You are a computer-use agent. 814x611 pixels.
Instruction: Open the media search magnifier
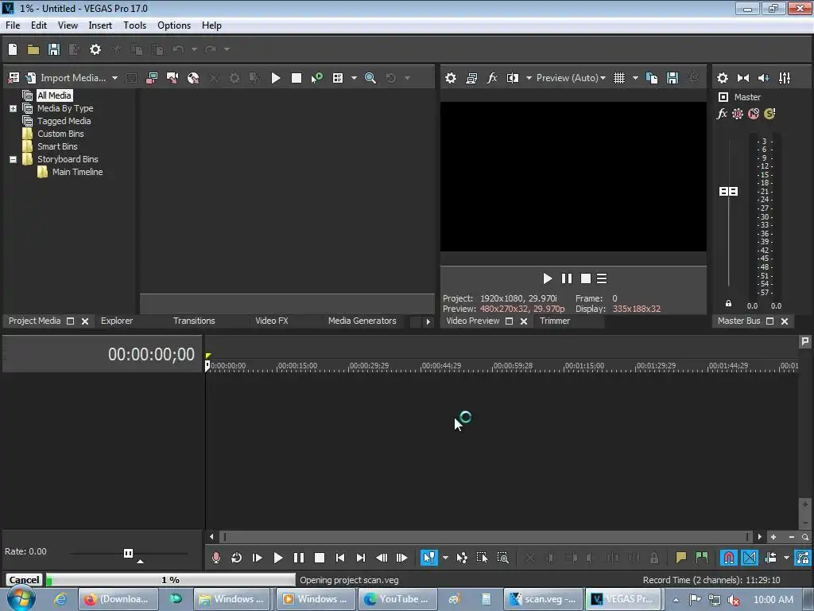click(x=370, y=78)
